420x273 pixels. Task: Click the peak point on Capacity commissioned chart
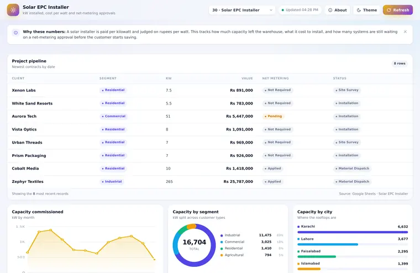pyautogui.click(x=50, y=230)
